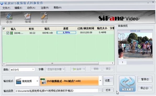Pause conversion with 暂停(P) button
The height and width of the screenshot is (96, 156).
[x=145, y=79]
